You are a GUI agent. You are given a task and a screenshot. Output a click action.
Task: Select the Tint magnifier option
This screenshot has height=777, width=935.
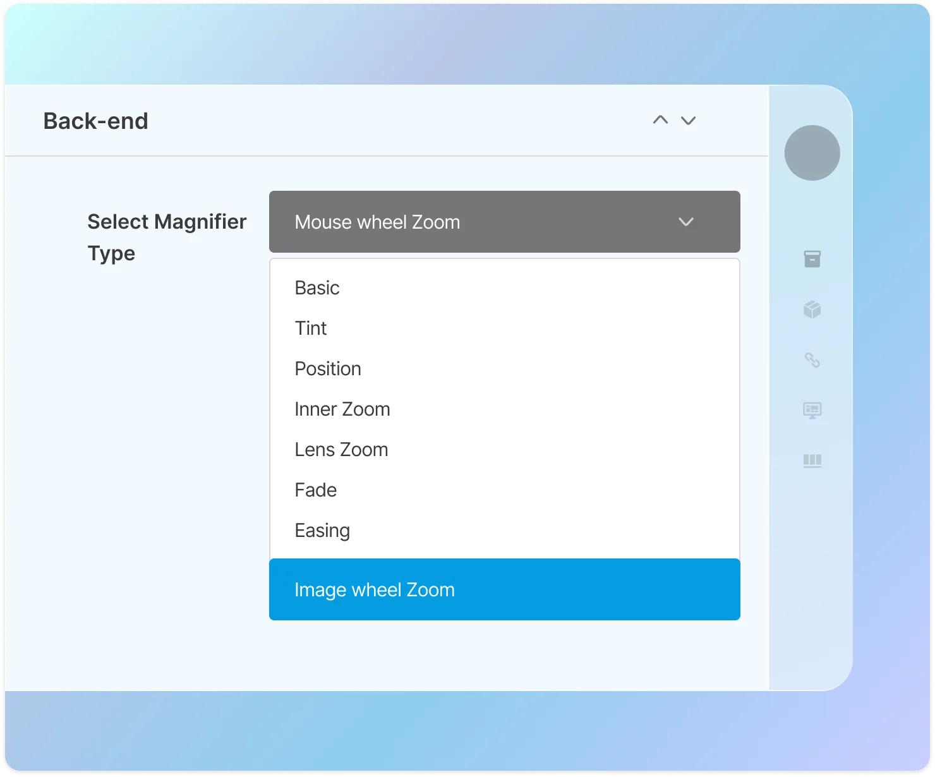[311, 328]
